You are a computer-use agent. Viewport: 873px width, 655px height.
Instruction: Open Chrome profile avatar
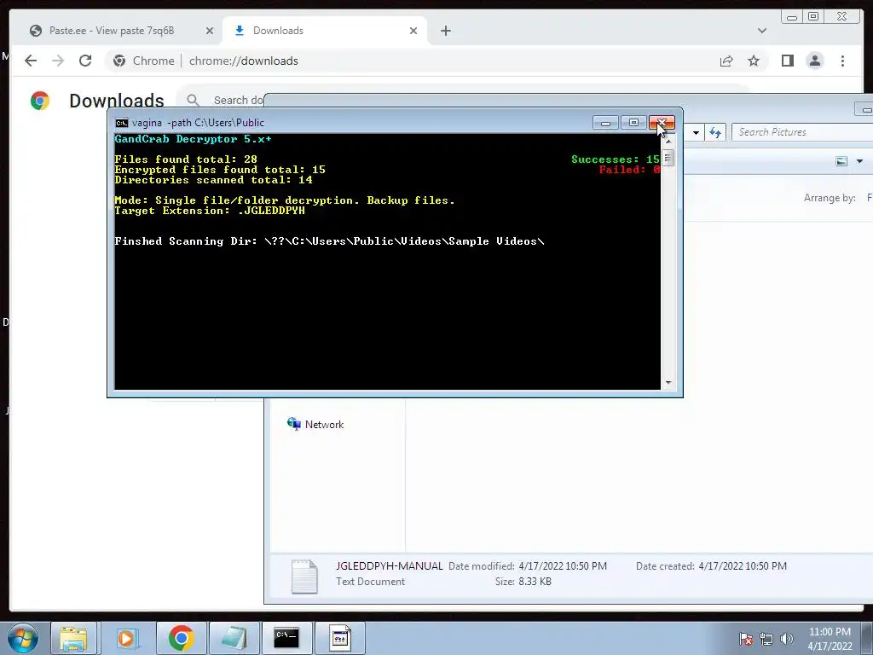point(814,61)
